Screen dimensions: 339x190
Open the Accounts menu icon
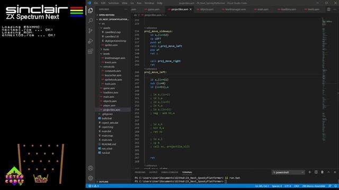tap(91, 168)
